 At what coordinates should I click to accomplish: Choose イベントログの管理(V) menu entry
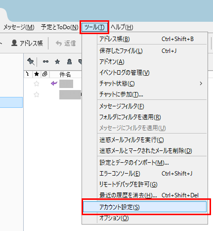144,73
